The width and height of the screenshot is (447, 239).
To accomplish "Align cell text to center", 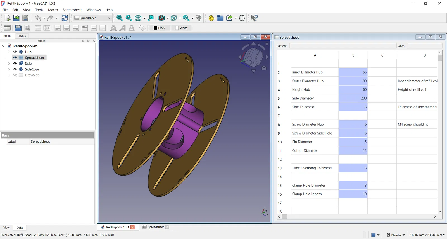I will (66, 28).
